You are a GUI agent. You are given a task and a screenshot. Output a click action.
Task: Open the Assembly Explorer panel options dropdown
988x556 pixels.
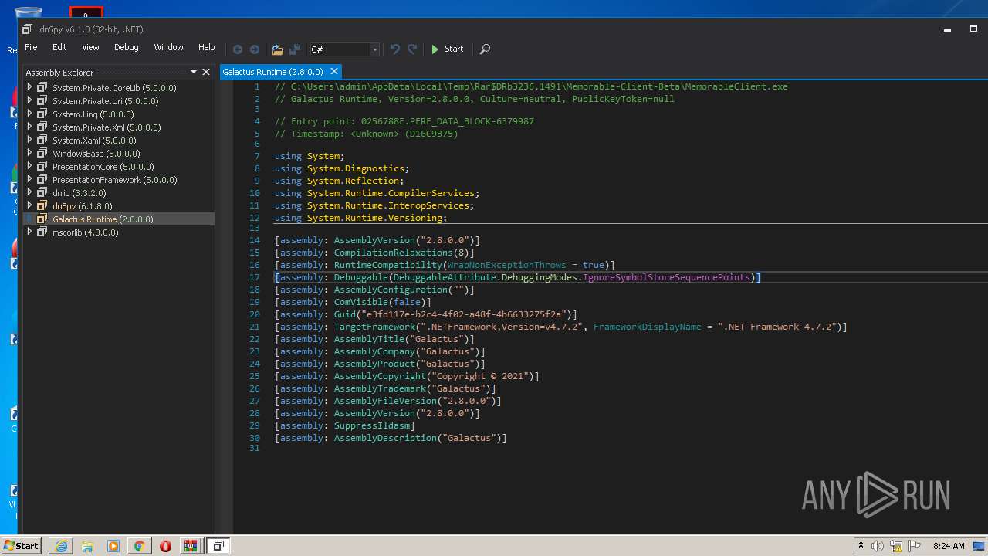click(194, 72)
